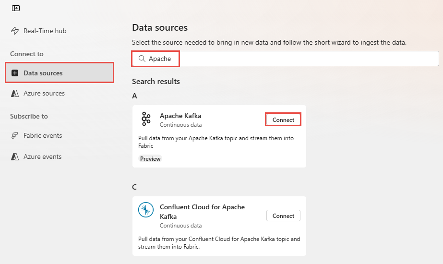
Task: Open the Real-Time hub menu item
Action: (45, 31)
